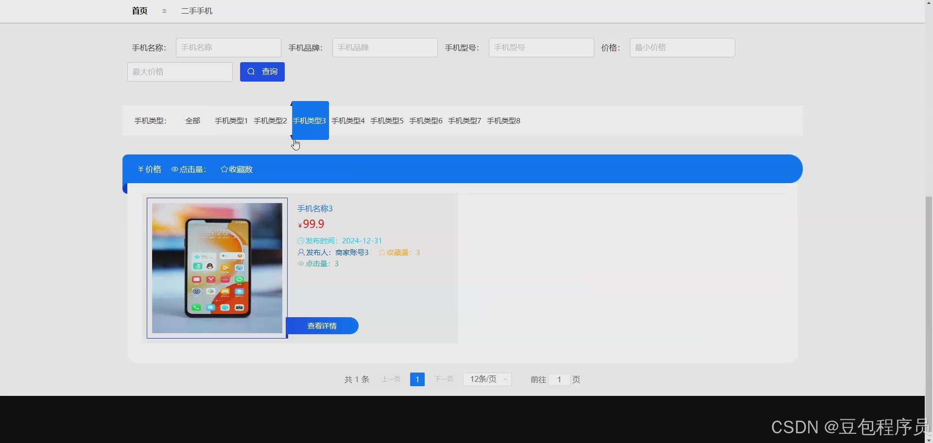The image size is (933, 443).
Task: Select the 手机类型2 filter
Action: (x=270, y=120)
